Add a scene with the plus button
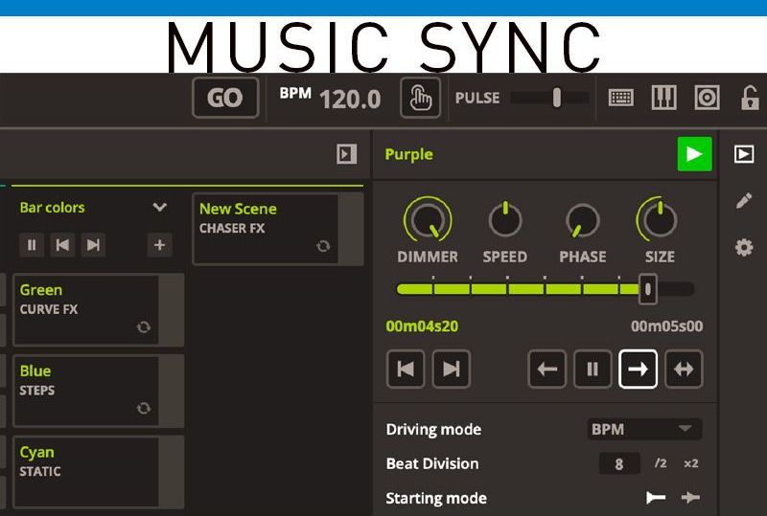Image resolution: width=767 pixels, height=516 pixels. [159, 245]
